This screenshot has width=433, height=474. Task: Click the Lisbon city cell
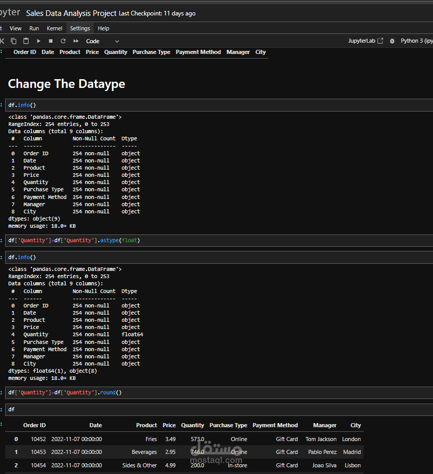[353, 465]
